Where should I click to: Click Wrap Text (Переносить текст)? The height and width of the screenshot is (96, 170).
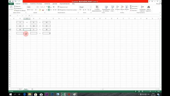(x=63, y=7)
